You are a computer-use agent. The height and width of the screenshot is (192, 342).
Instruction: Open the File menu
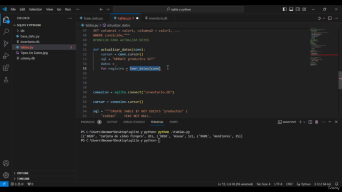(13, 10)
